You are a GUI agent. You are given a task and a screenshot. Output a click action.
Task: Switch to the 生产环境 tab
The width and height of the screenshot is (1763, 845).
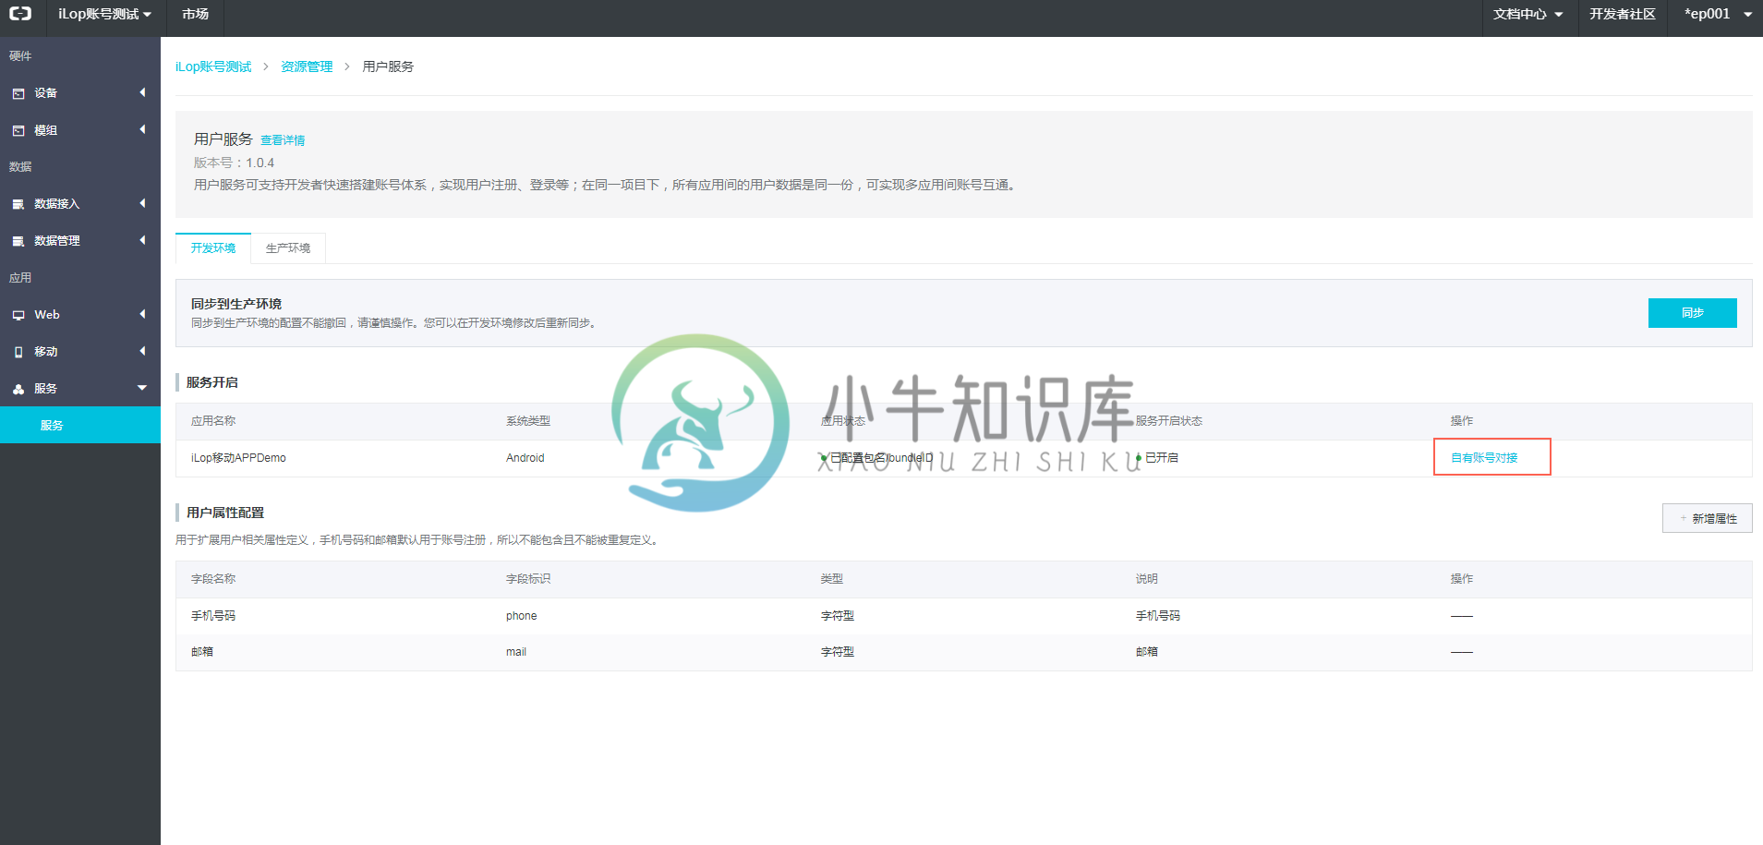pos(288,247)
